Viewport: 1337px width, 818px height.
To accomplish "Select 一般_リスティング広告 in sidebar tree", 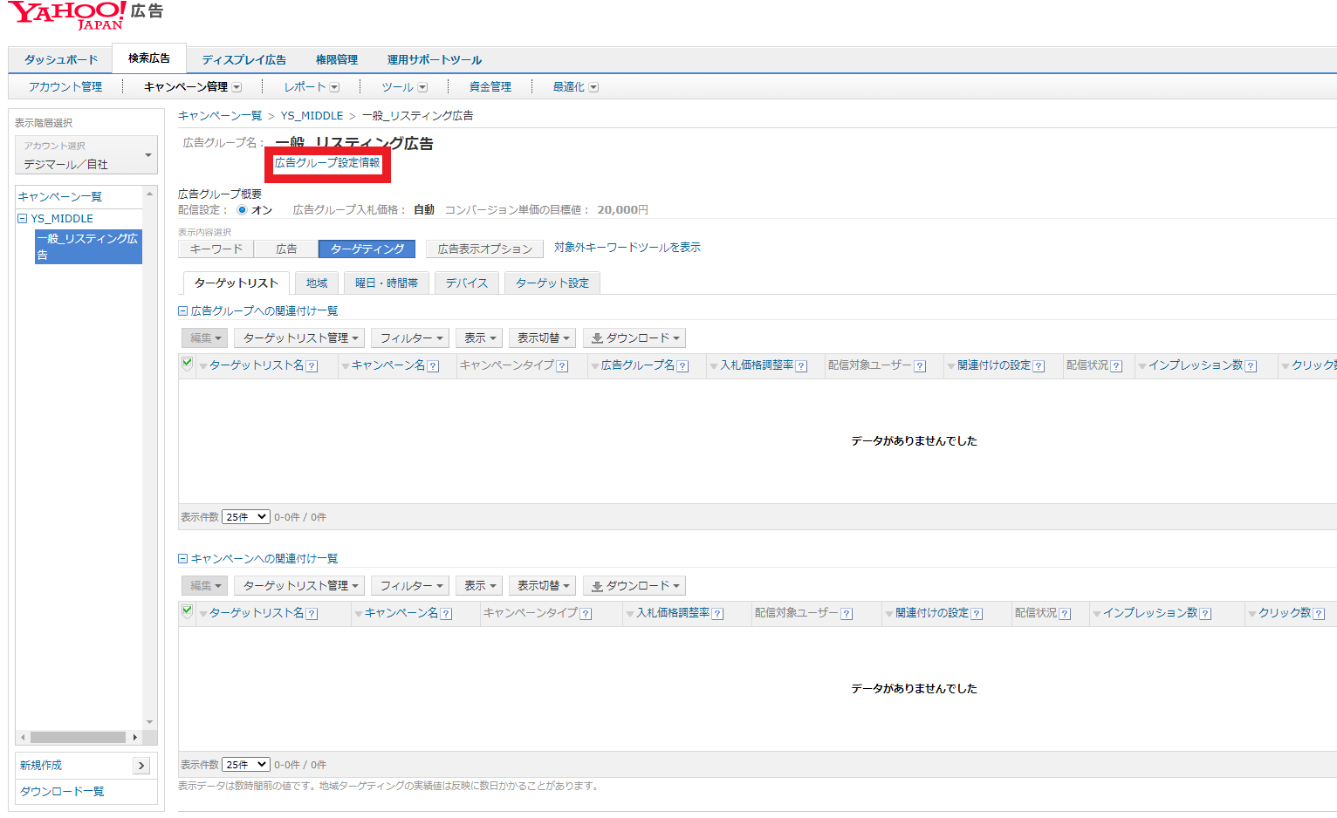I will pyautogui.click(x=88, y=247).
